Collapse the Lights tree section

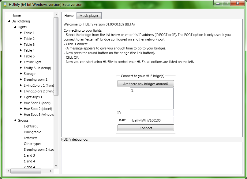coord(15,27)
